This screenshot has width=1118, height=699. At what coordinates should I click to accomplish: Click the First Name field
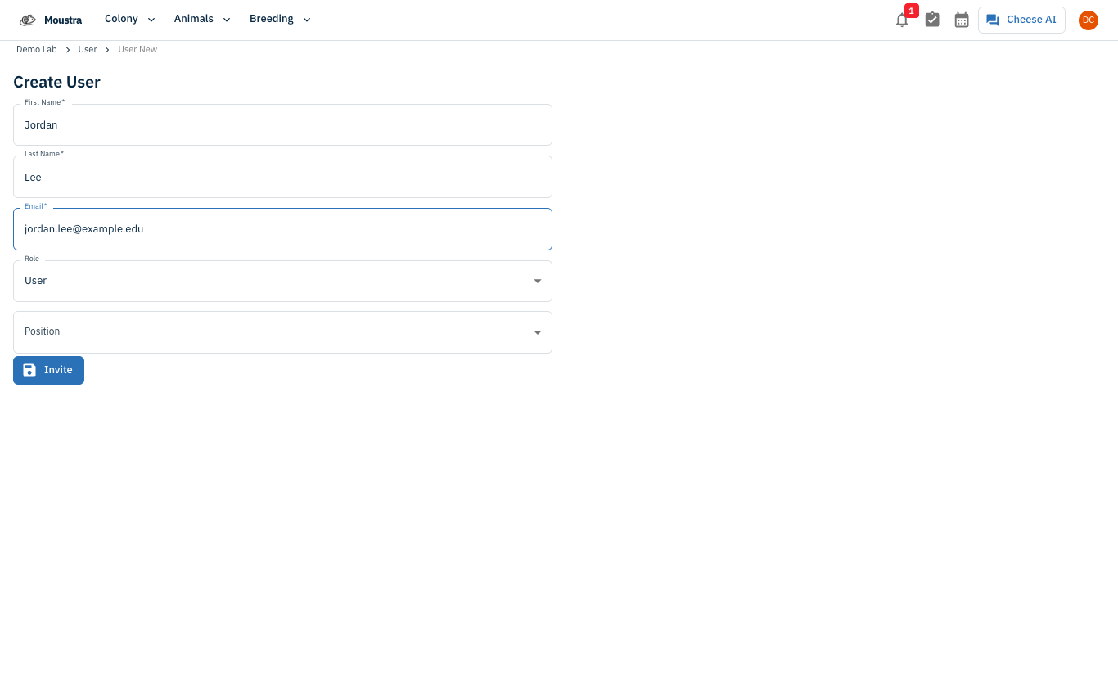[x=282, y=124]
